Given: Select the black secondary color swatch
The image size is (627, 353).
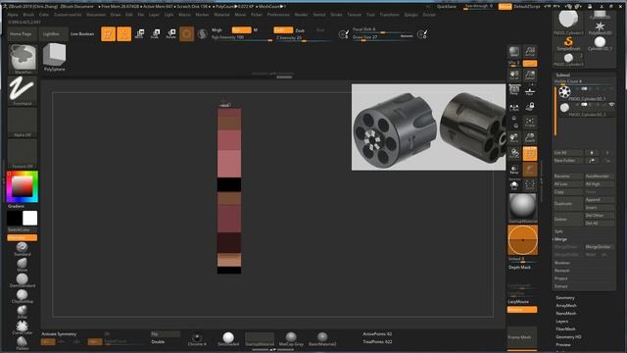Looking at the screenshot, I should (x=15, y=218).
